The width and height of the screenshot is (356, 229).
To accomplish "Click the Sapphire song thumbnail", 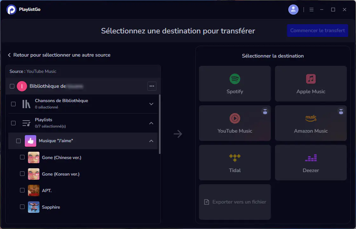I will (33, 207).
